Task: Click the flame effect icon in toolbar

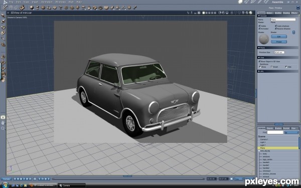Action: pos(89,8)
